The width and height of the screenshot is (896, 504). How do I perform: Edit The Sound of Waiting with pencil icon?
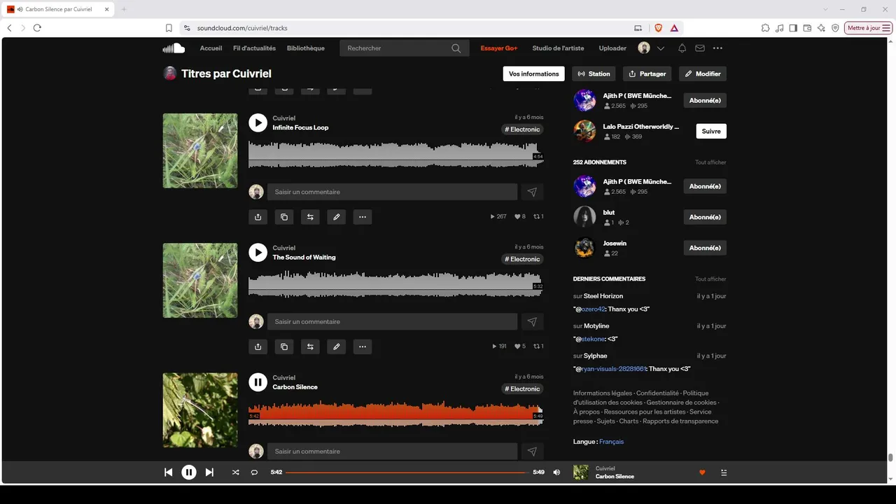(336, 346)
